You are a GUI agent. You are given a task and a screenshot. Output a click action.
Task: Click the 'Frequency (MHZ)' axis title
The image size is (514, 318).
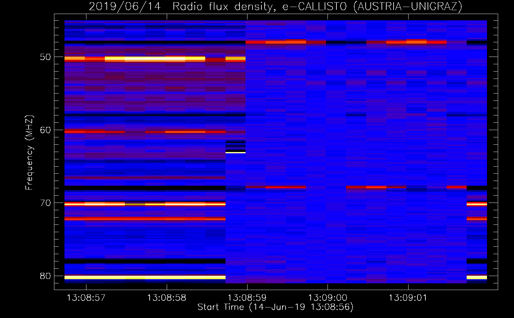pyautogui.click(x=29, y=153)
